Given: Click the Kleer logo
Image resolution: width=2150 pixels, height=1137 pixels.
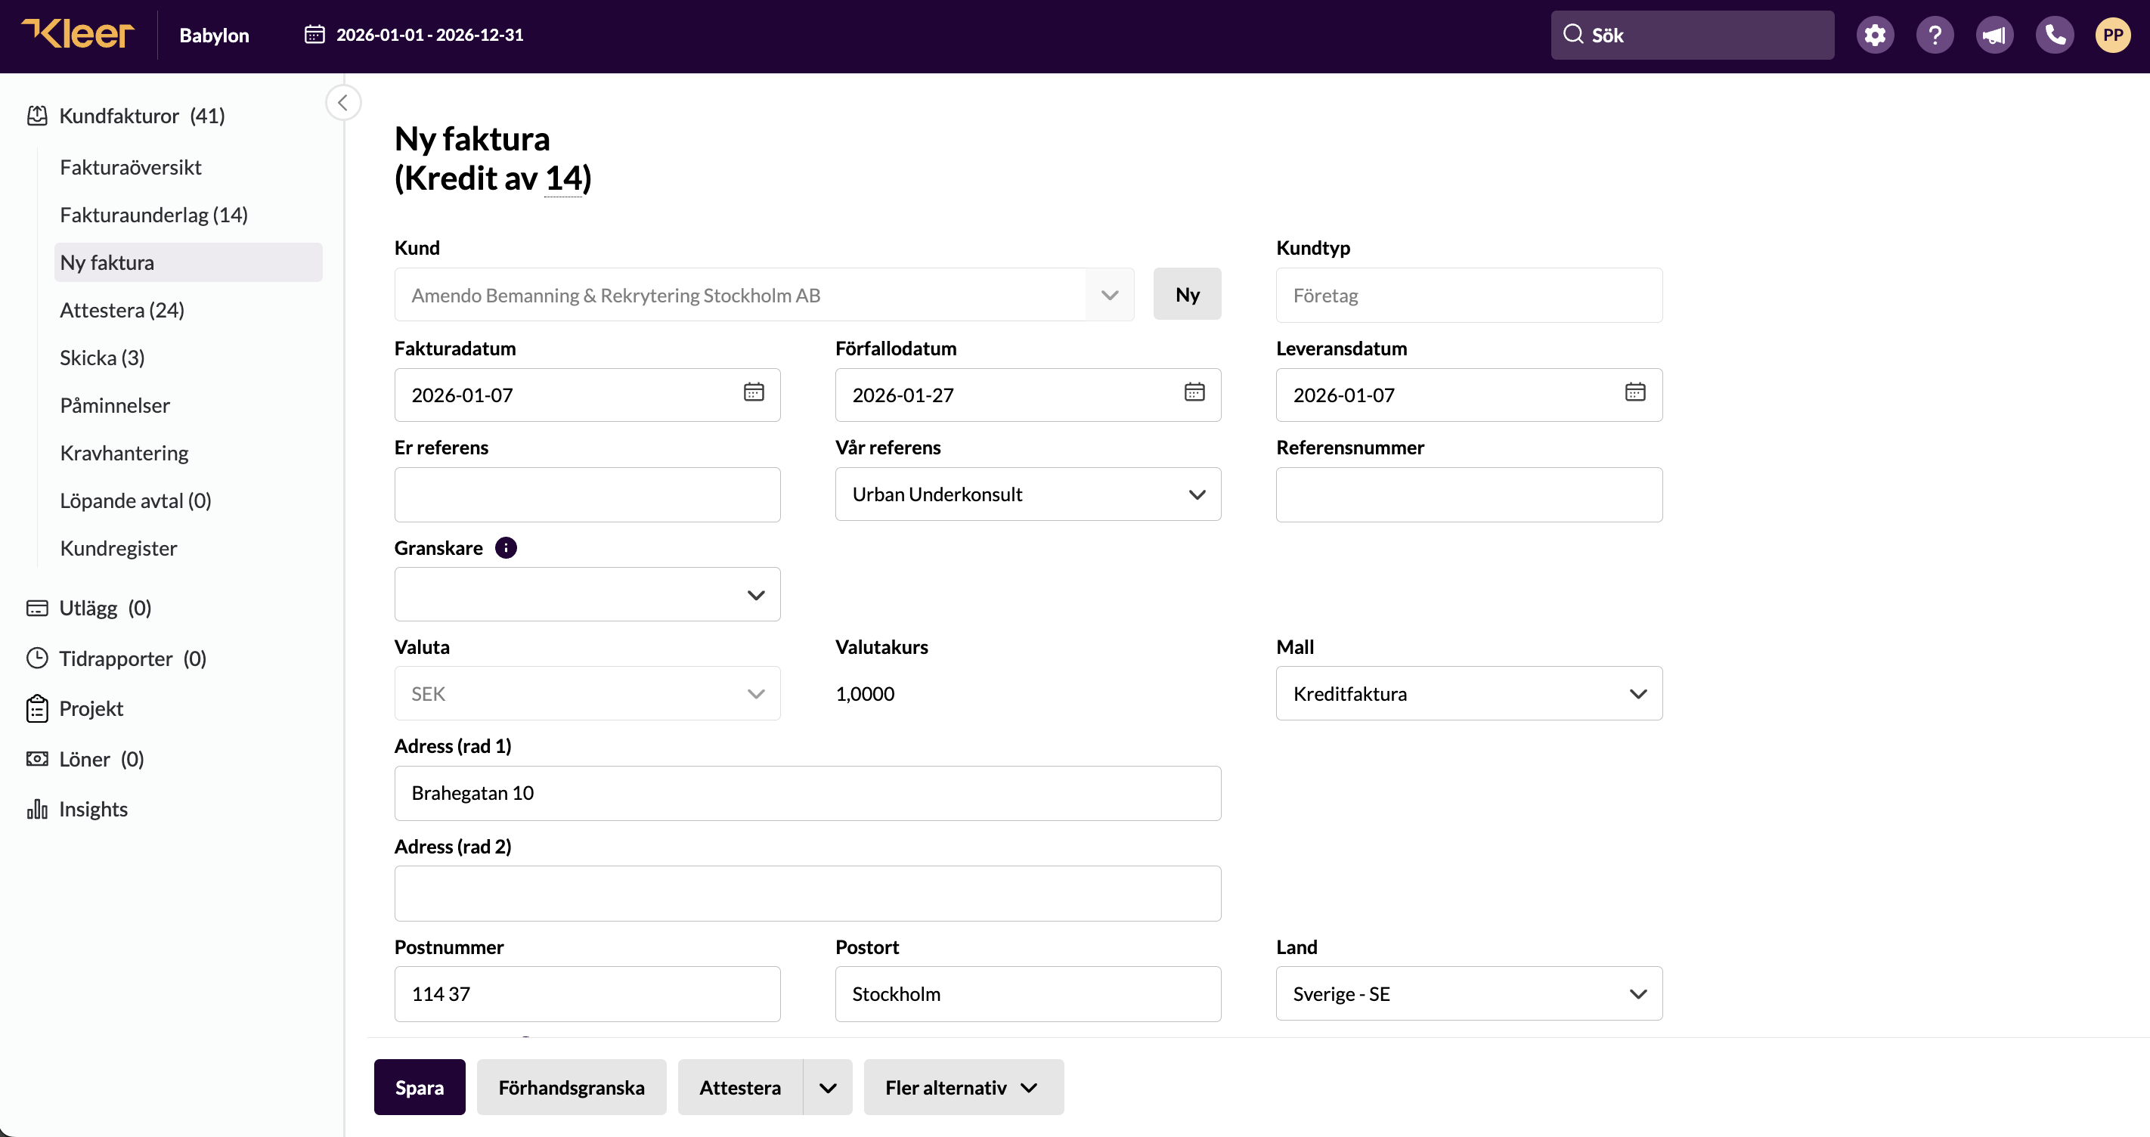Looking at the screenshot, I should [78, 34].
